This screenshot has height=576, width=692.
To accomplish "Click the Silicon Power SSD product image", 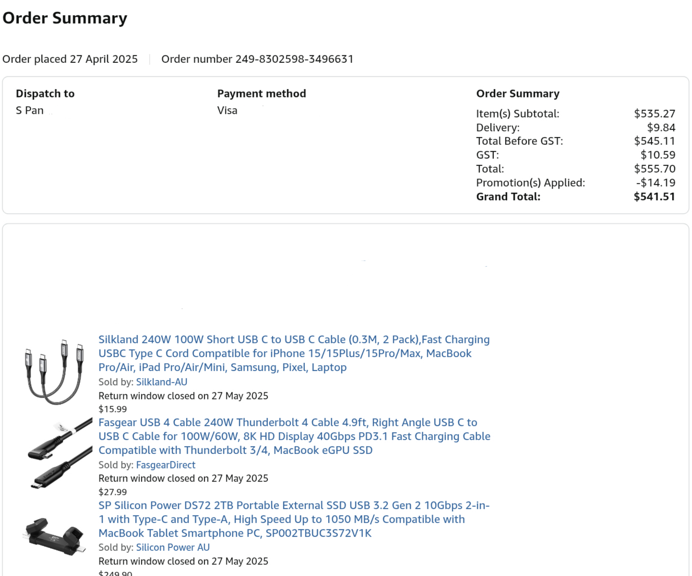I will [x=55, y=537].
